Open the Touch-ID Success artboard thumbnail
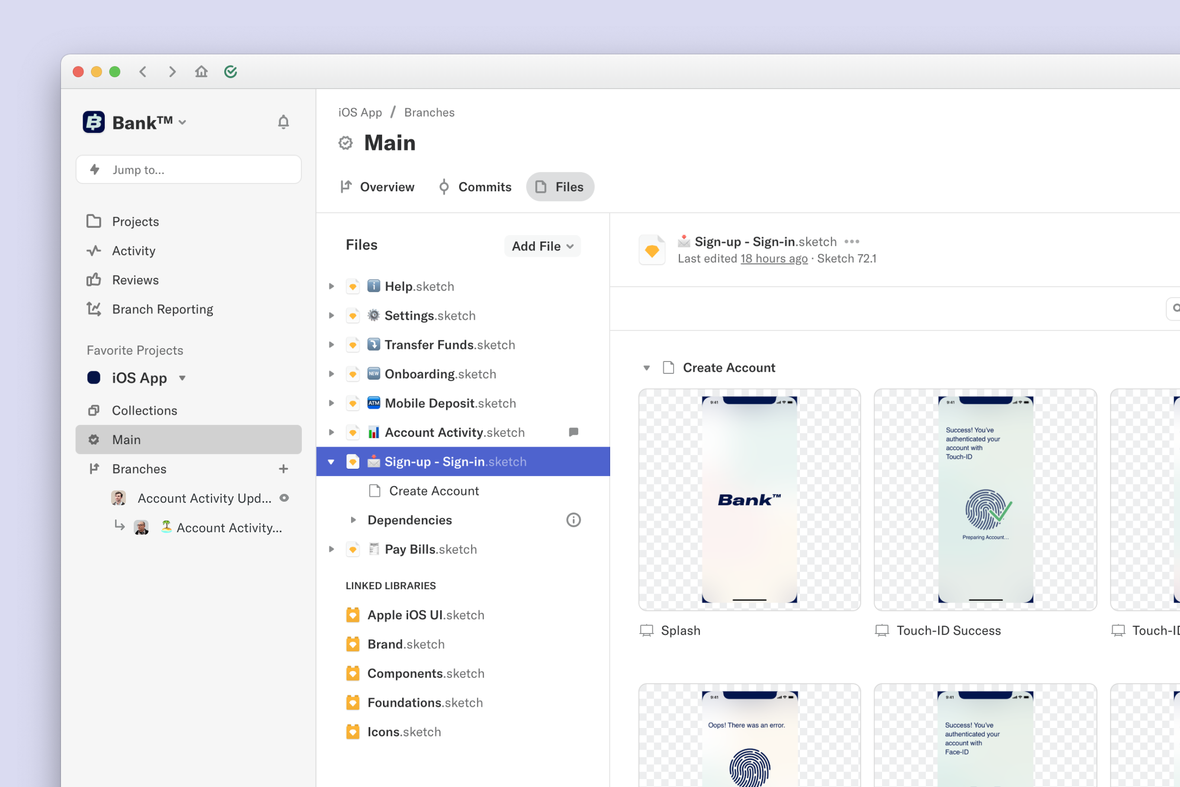The image size is (1180, 787). 985,499
